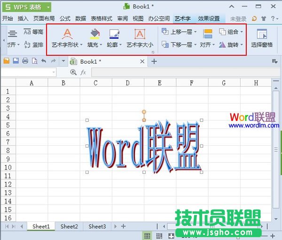Expand 艺术字形状 dropdown arrow

pyautogui.click(x=81, y=45)
